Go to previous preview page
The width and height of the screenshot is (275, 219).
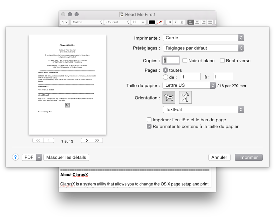coord(49,140)
